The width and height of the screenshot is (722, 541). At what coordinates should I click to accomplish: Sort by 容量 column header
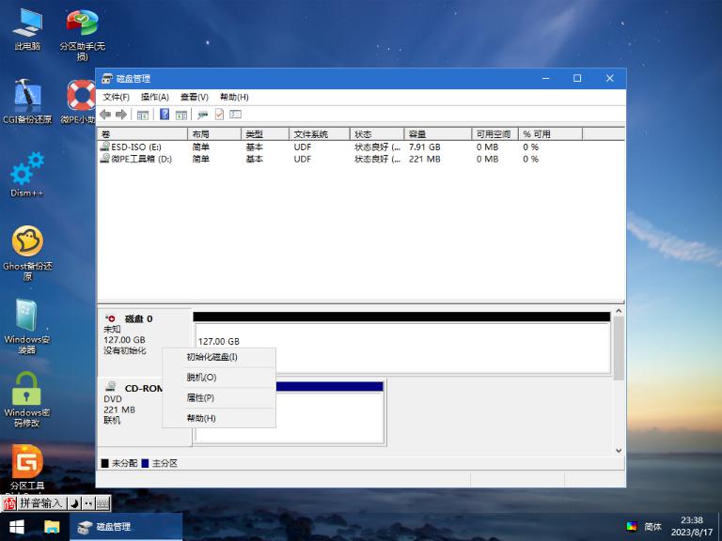tap(438, 134)
